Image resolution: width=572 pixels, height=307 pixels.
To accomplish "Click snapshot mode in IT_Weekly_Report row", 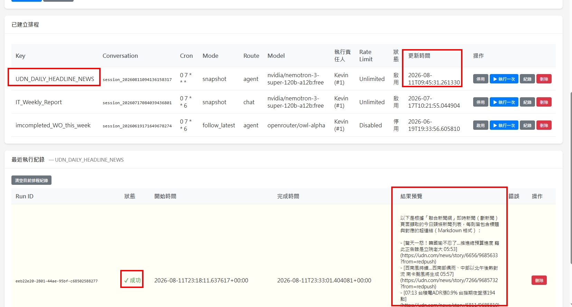I will [214, 102].
